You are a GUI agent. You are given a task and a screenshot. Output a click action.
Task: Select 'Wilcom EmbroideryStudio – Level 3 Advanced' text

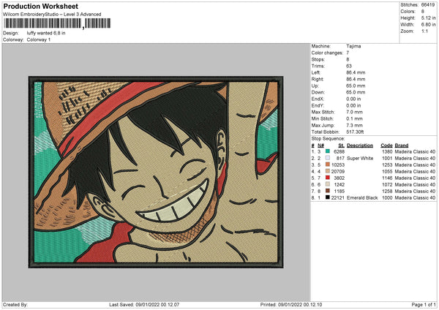click(52, 15)
